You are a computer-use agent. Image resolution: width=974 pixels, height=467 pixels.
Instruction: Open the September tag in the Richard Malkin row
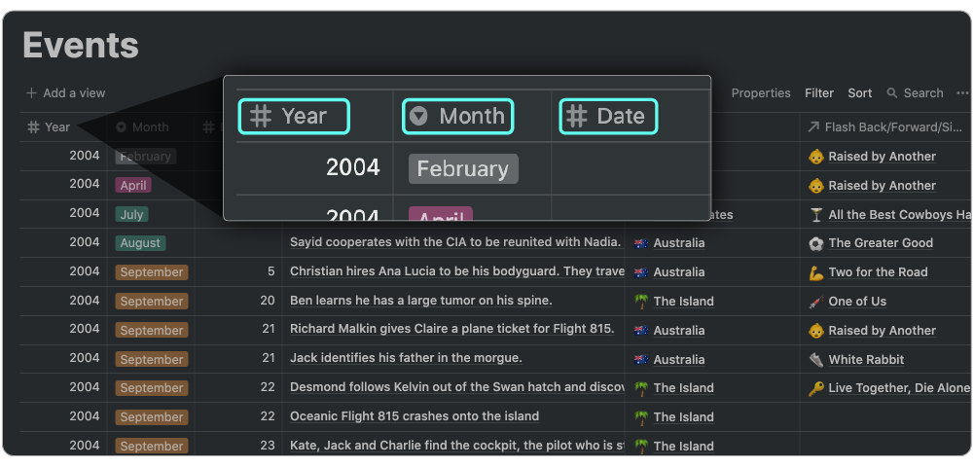(x=152, y=331)
